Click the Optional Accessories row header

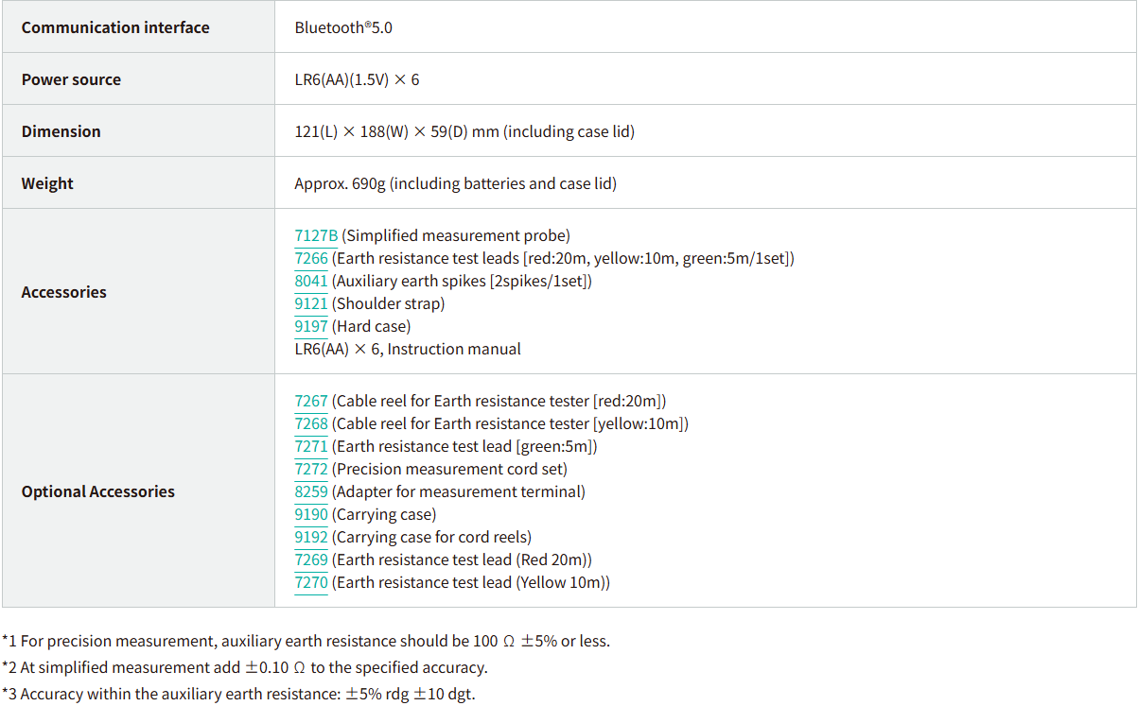point(97,491)
